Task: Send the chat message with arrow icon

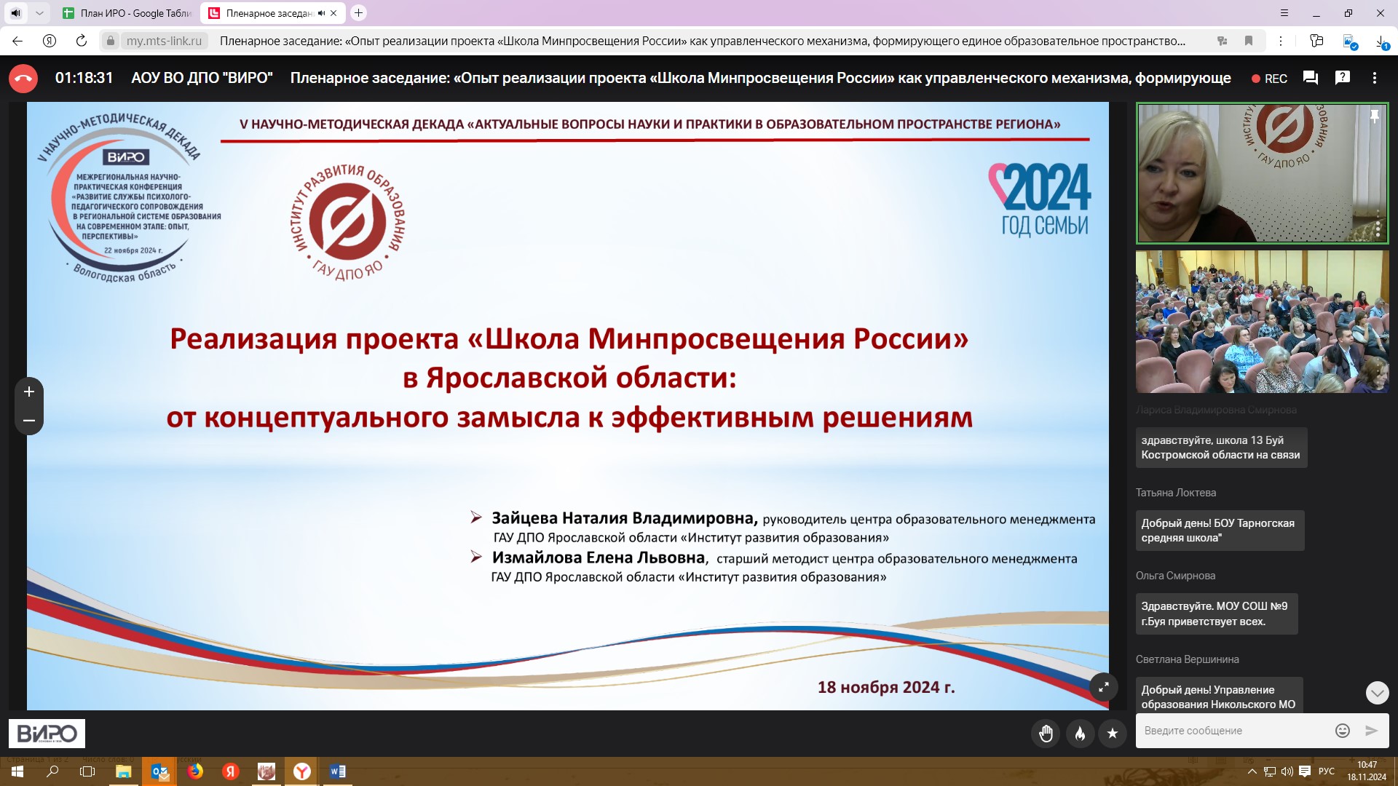Action: point(1372,731)
